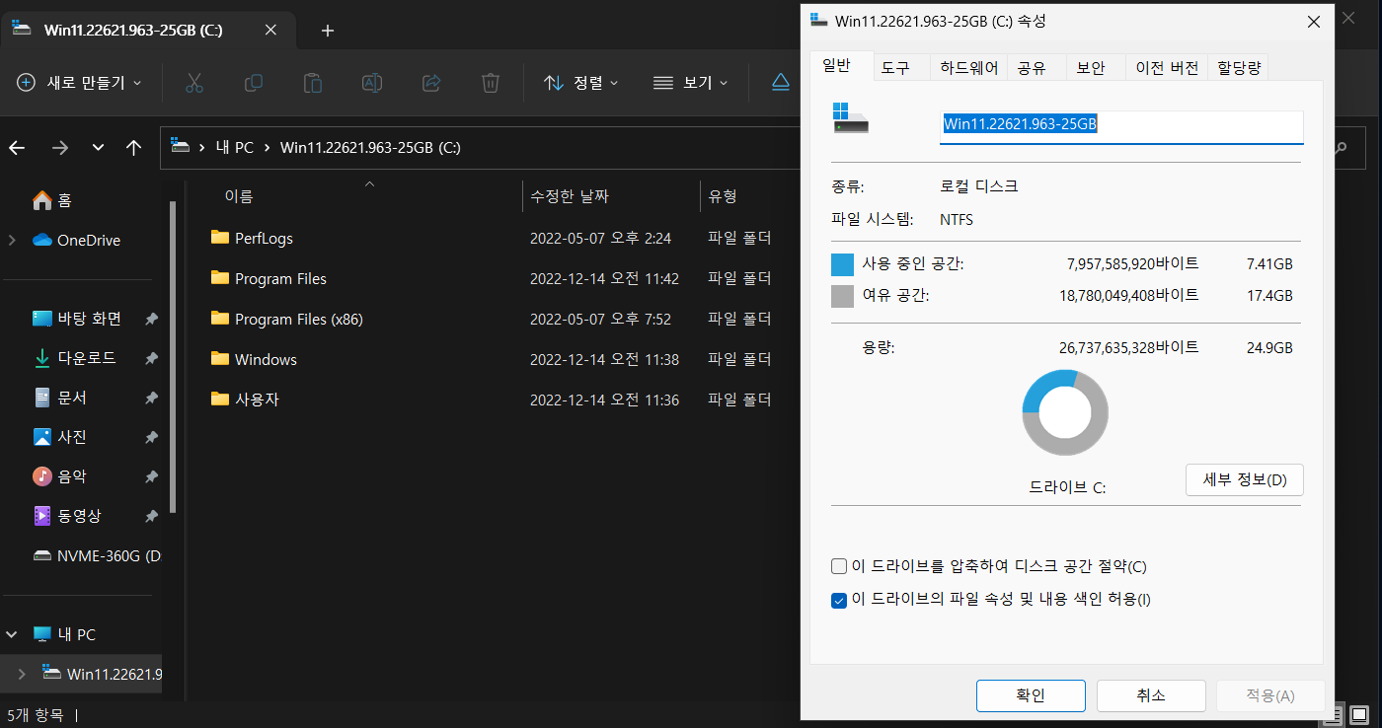Click the search magnifier in address area
This screenshot has height=728, width=1382.
point(1341,148)
